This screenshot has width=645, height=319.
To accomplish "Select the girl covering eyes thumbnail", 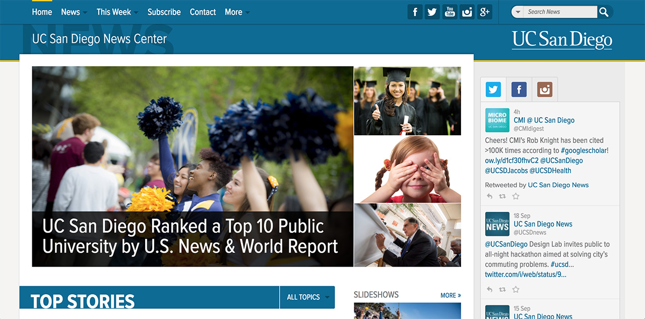I will tap(408, 169).
